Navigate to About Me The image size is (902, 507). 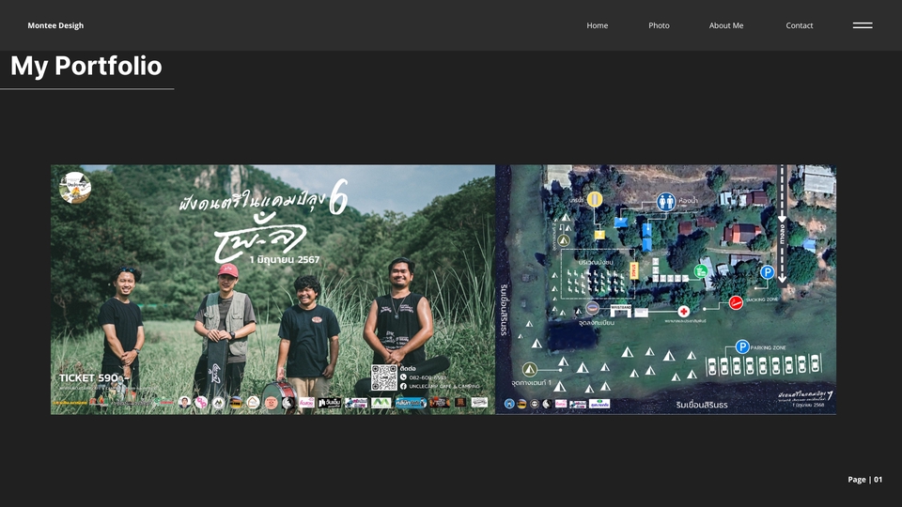(725, 25)
